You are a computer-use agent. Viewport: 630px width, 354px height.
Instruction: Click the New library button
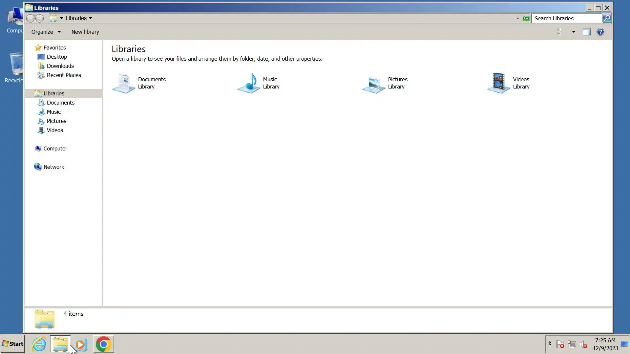(x=85, y=32)
